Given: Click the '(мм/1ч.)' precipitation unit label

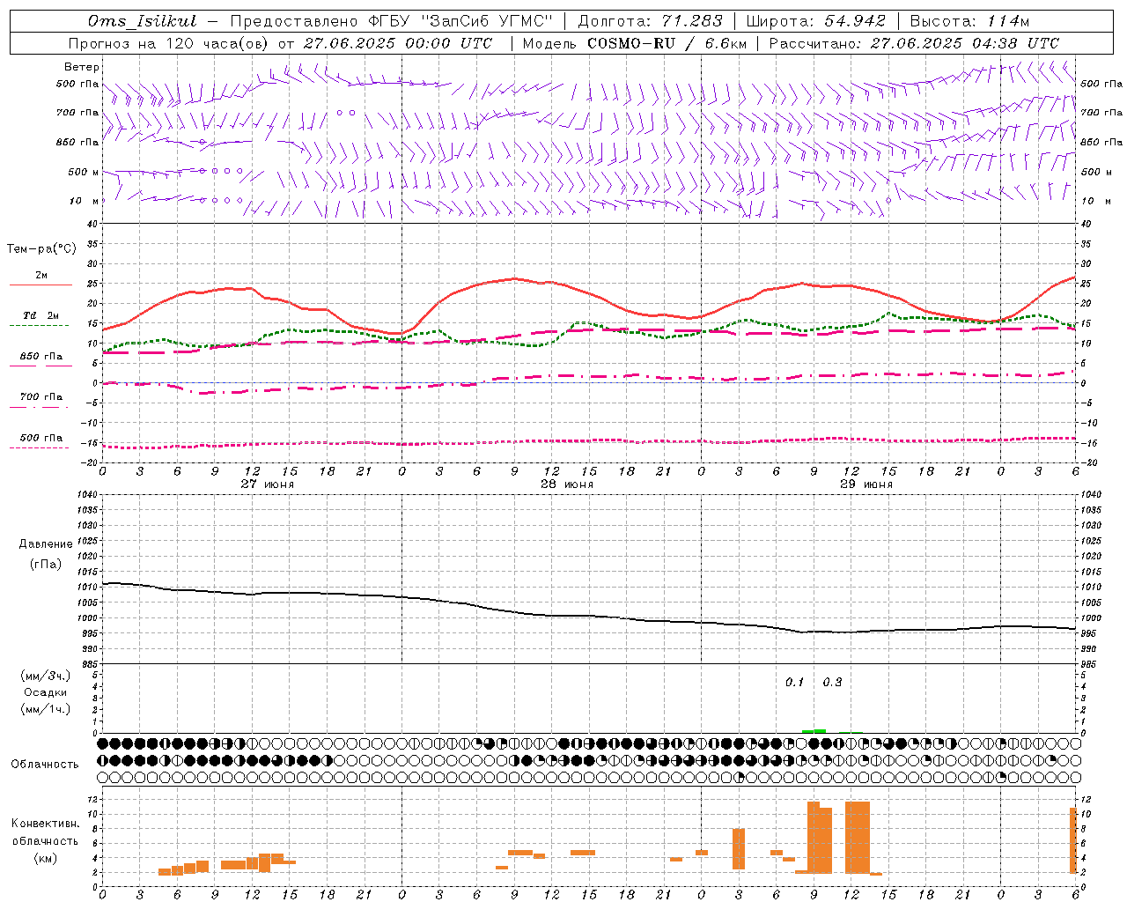Looking at the screenshot, I should 46,709.
